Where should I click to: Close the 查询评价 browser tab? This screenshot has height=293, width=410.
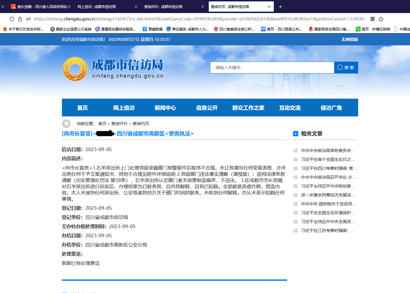(203, 7)
